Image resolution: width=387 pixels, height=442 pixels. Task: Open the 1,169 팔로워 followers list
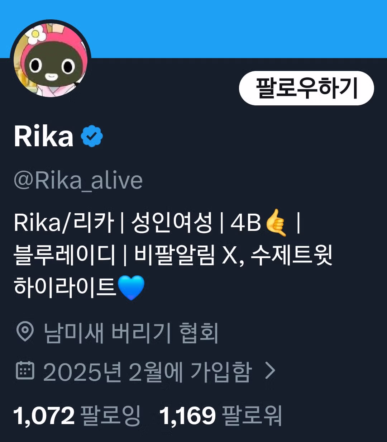coord(220,416)
